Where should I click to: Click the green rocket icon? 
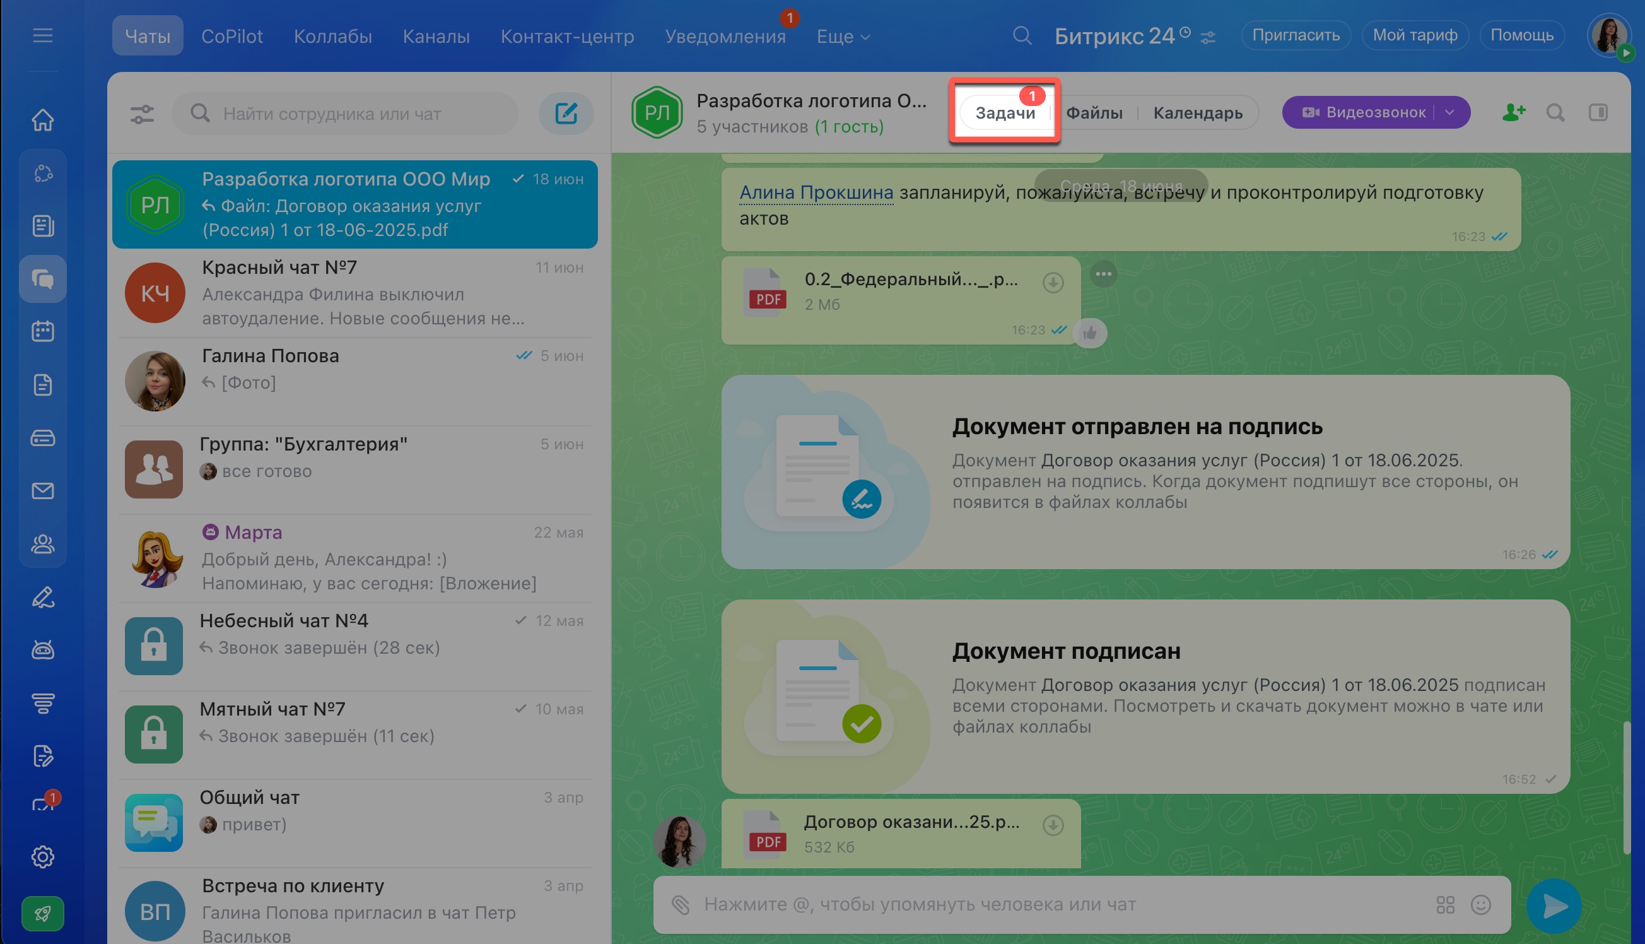43,914
